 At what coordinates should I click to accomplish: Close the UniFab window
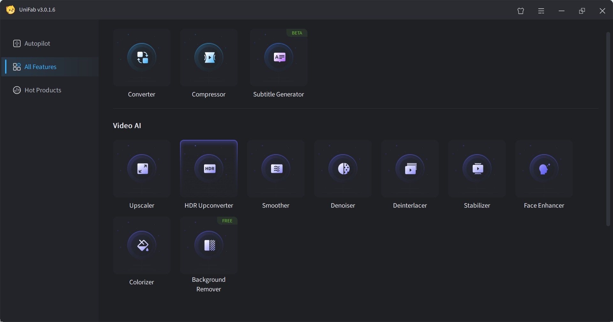point(602,11)
